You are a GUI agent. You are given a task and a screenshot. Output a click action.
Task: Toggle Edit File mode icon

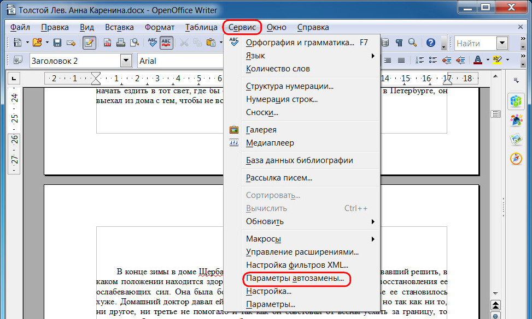click(x=89, y=43)
